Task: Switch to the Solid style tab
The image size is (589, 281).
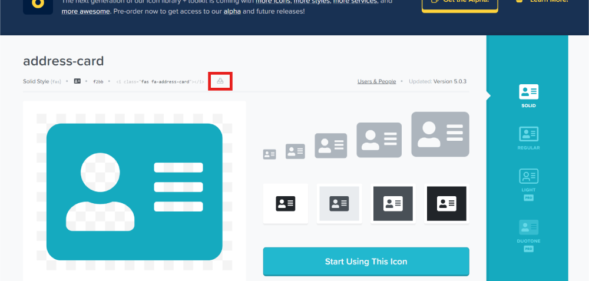Action: (528, 96)
